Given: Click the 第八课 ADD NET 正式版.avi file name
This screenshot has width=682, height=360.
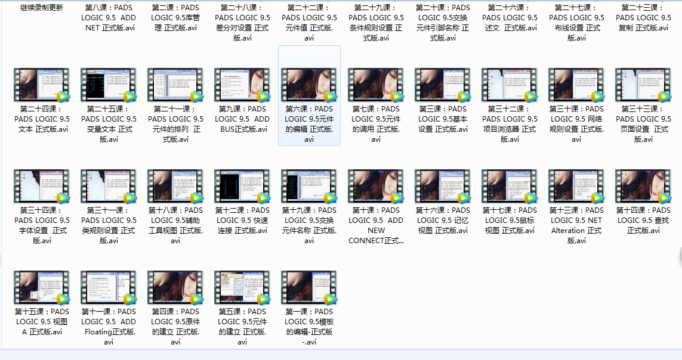Looking at the screenshot, I should 109,17.
